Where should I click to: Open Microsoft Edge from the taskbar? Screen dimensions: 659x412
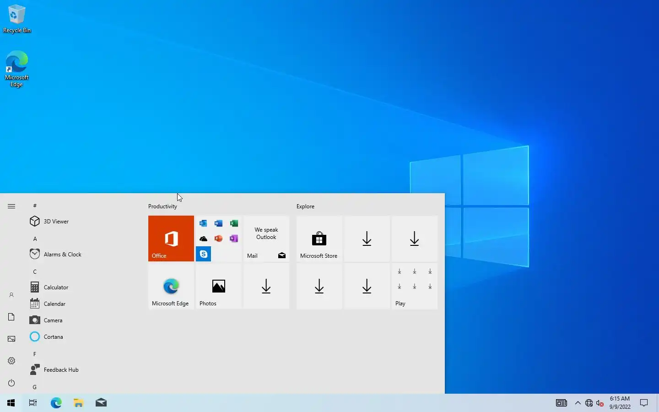point(56,403)
